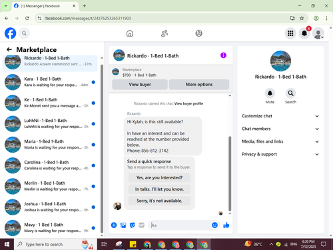This screenshot has width=333, height=250.
Task: Click the browser address bar URL
Action: (x=88, y=18)
